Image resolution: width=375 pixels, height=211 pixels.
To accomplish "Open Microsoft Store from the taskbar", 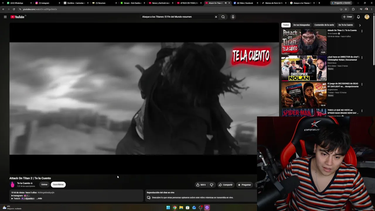I will (x=187, y=207).
